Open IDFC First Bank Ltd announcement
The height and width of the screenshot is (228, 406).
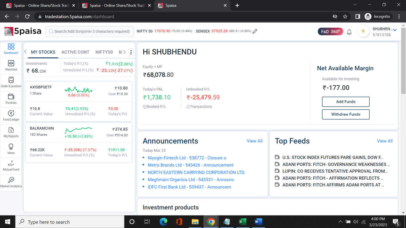[189, 187]
